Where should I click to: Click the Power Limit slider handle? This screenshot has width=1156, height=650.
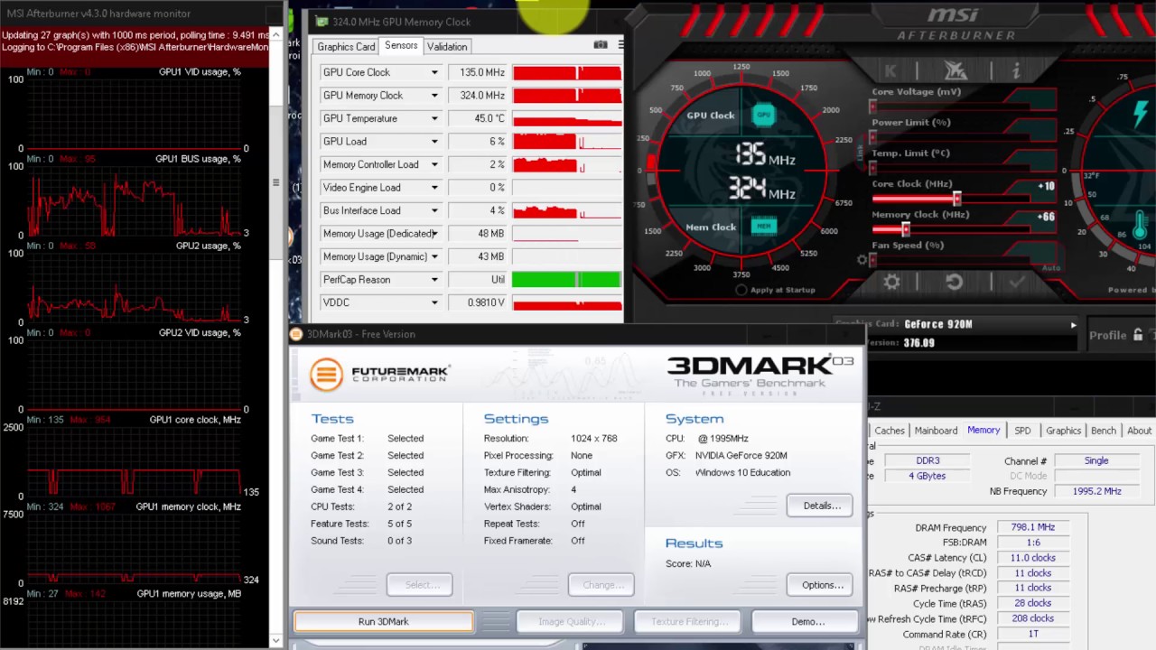point(873,137)
